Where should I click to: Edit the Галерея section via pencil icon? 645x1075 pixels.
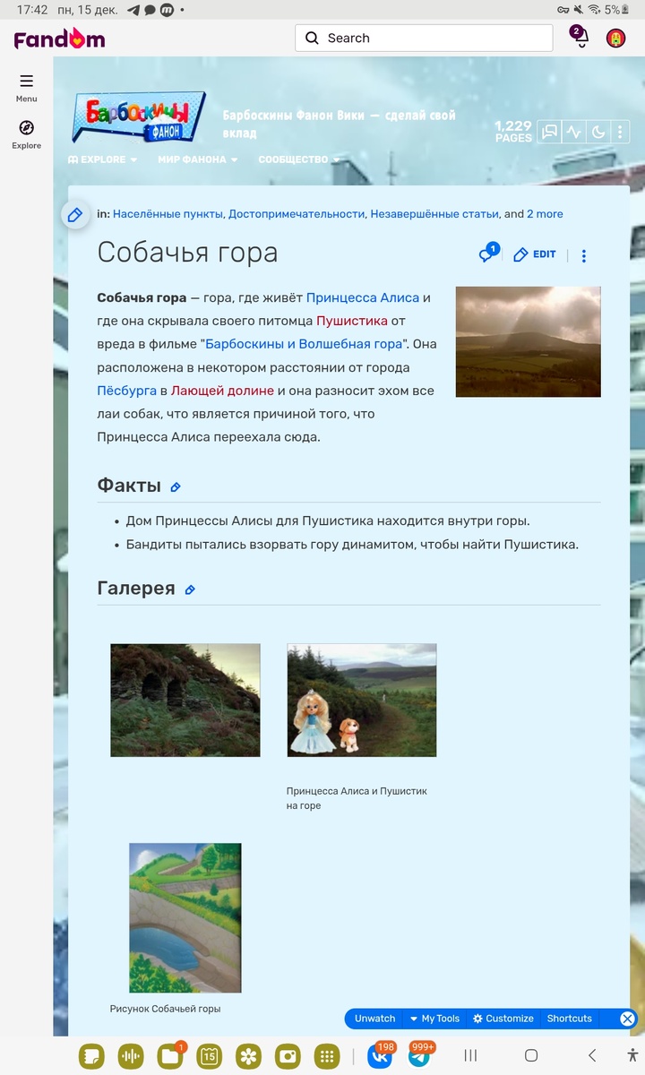(x=190, y=589)
